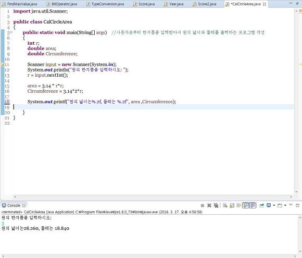The width and height of the screenshot is (302, 258).
Task: Click the Display Selected Console icon
Action: coord(269,205)
